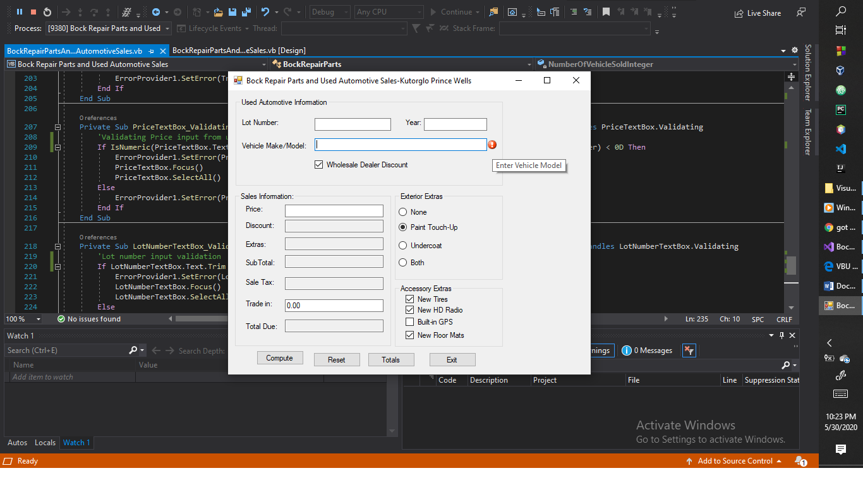Click the Windows search magnifier icon
This screenshot has width=863, height=485.
point(841,11)
